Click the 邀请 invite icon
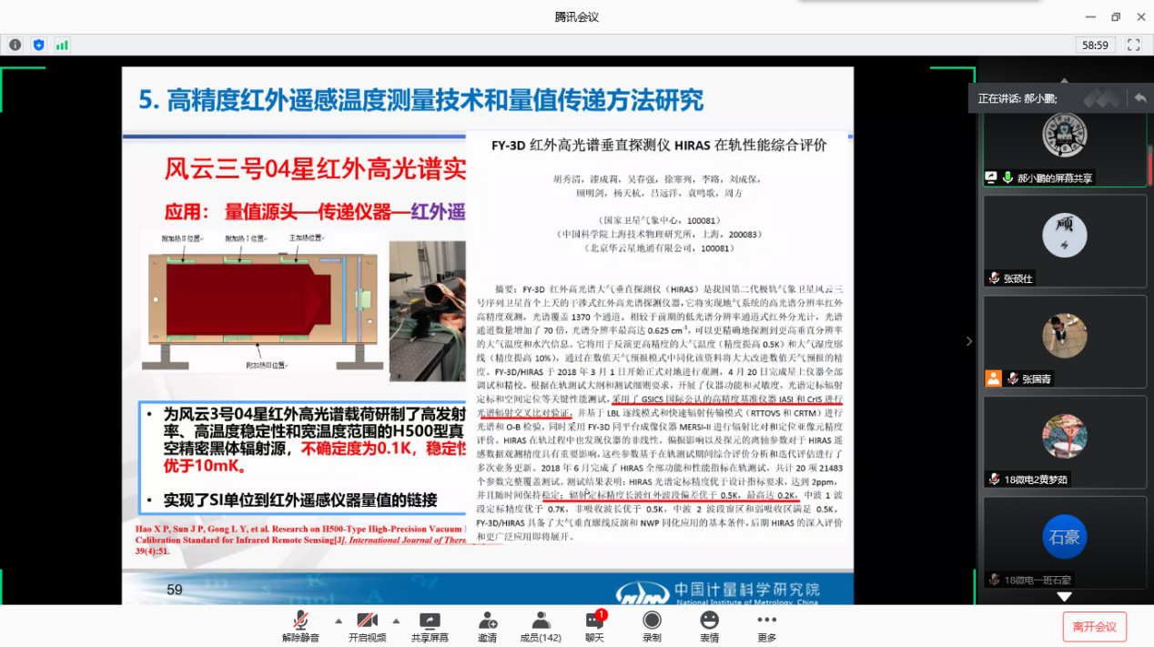Screen dimensions: 1154x647 (x=487, y=625)
